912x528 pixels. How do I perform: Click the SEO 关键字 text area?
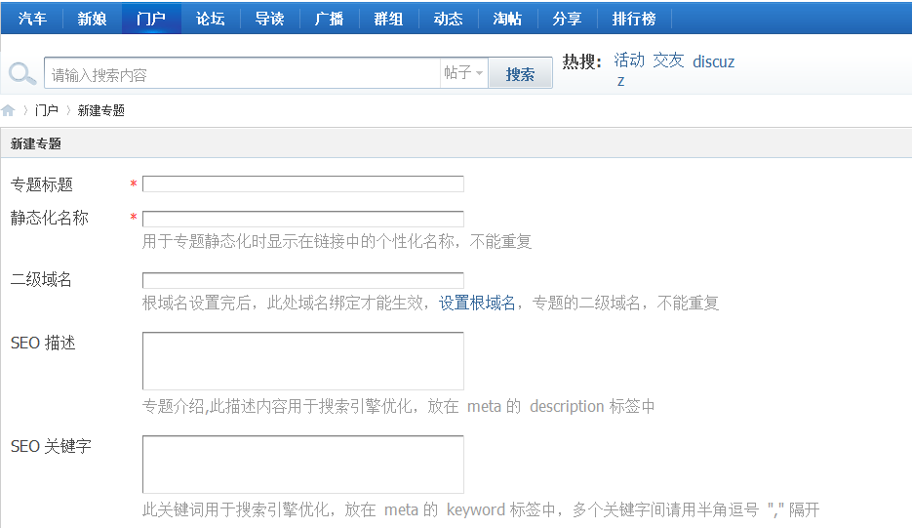(x=302, y=465)
